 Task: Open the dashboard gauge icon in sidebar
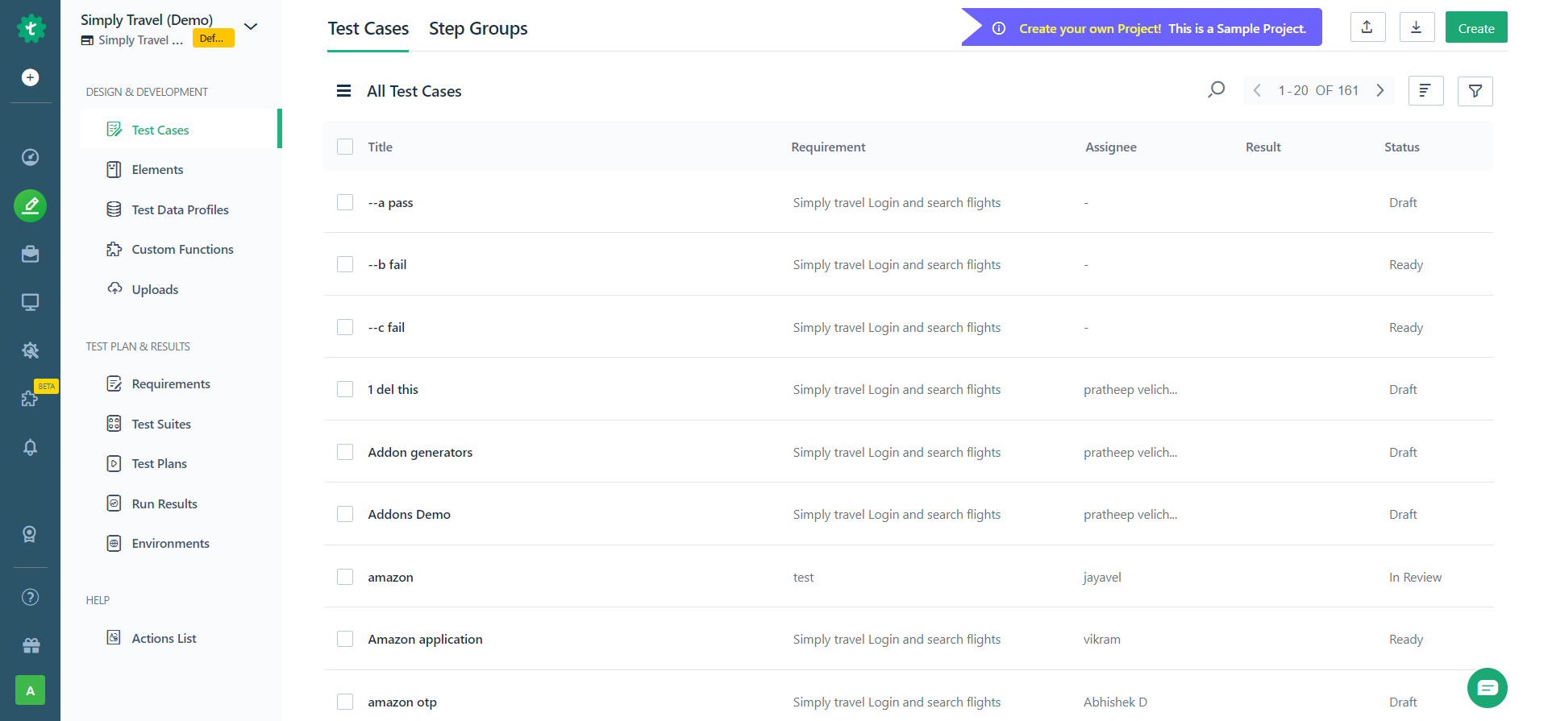click(31, 157)
